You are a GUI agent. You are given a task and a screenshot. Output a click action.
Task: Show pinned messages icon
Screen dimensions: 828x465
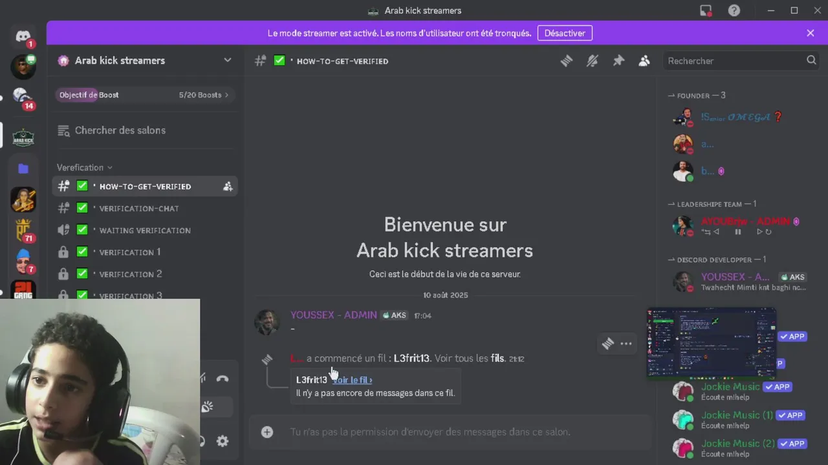pos(618,61)
